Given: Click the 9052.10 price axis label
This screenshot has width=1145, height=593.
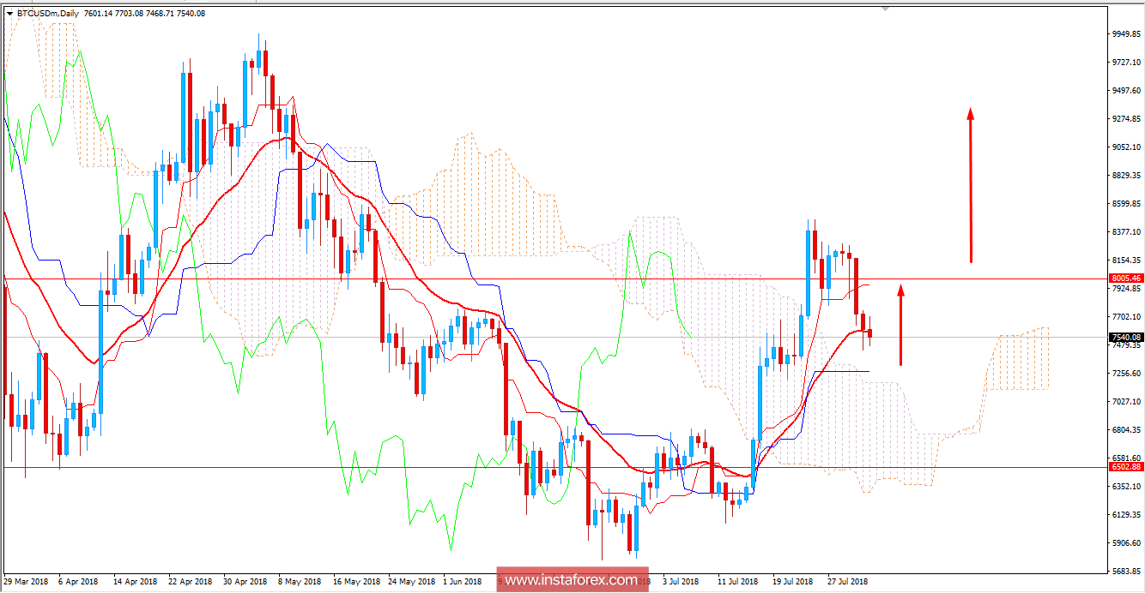Looking at the screenshot, I should (x=1125, y=147).
